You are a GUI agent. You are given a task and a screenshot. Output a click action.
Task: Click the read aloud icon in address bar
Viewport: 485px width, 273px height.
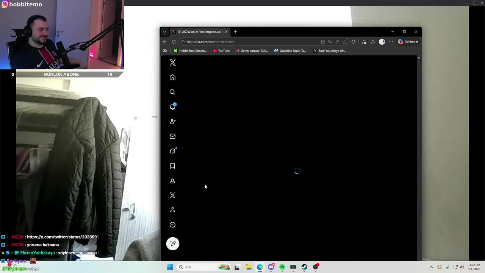click(x=337, y=42)
